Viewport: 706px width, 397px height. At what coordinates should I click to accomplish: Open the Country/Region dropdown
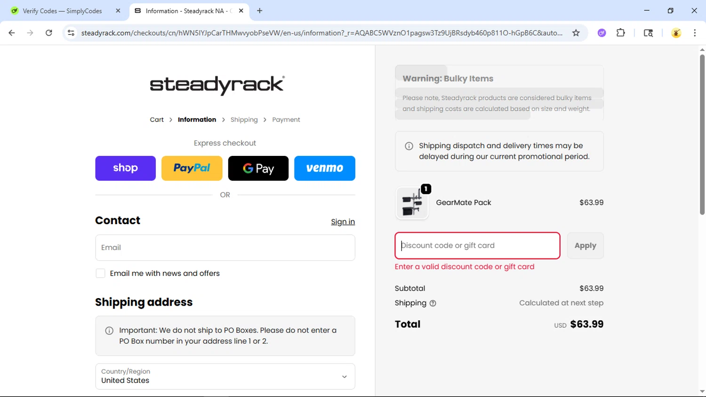(225, 376)
